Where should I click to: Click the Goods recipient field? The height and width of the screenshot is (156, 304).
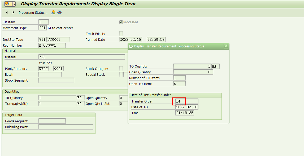[x=52, y=121]
